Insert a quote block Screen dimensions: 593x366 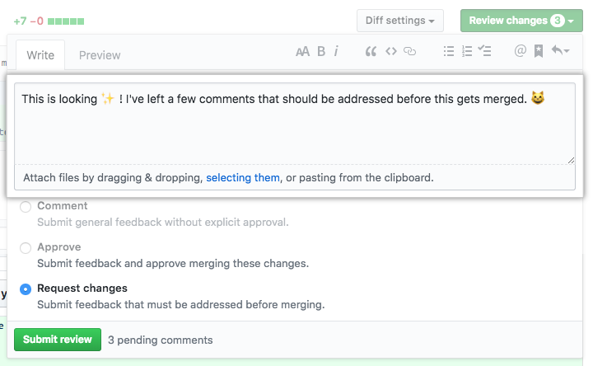point(371,52)
